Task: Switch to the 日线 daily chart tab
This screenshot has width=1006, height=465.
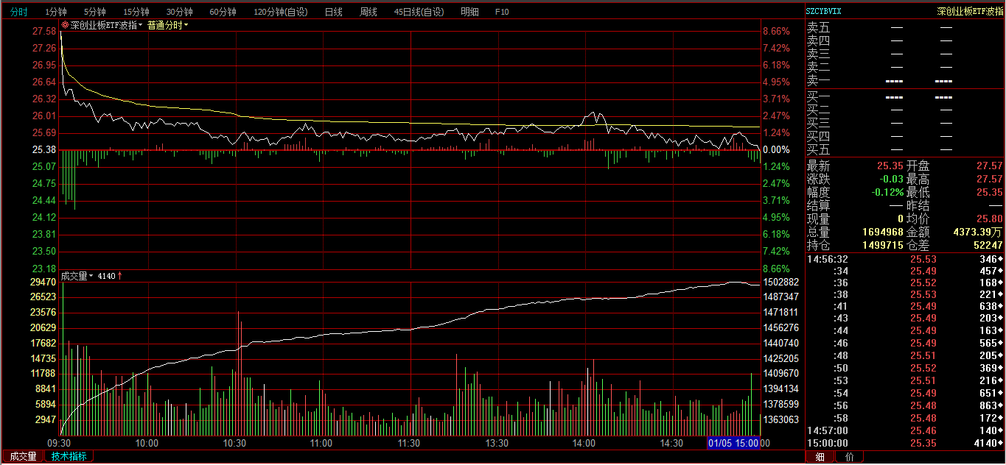Action: [x=334, y=12]
